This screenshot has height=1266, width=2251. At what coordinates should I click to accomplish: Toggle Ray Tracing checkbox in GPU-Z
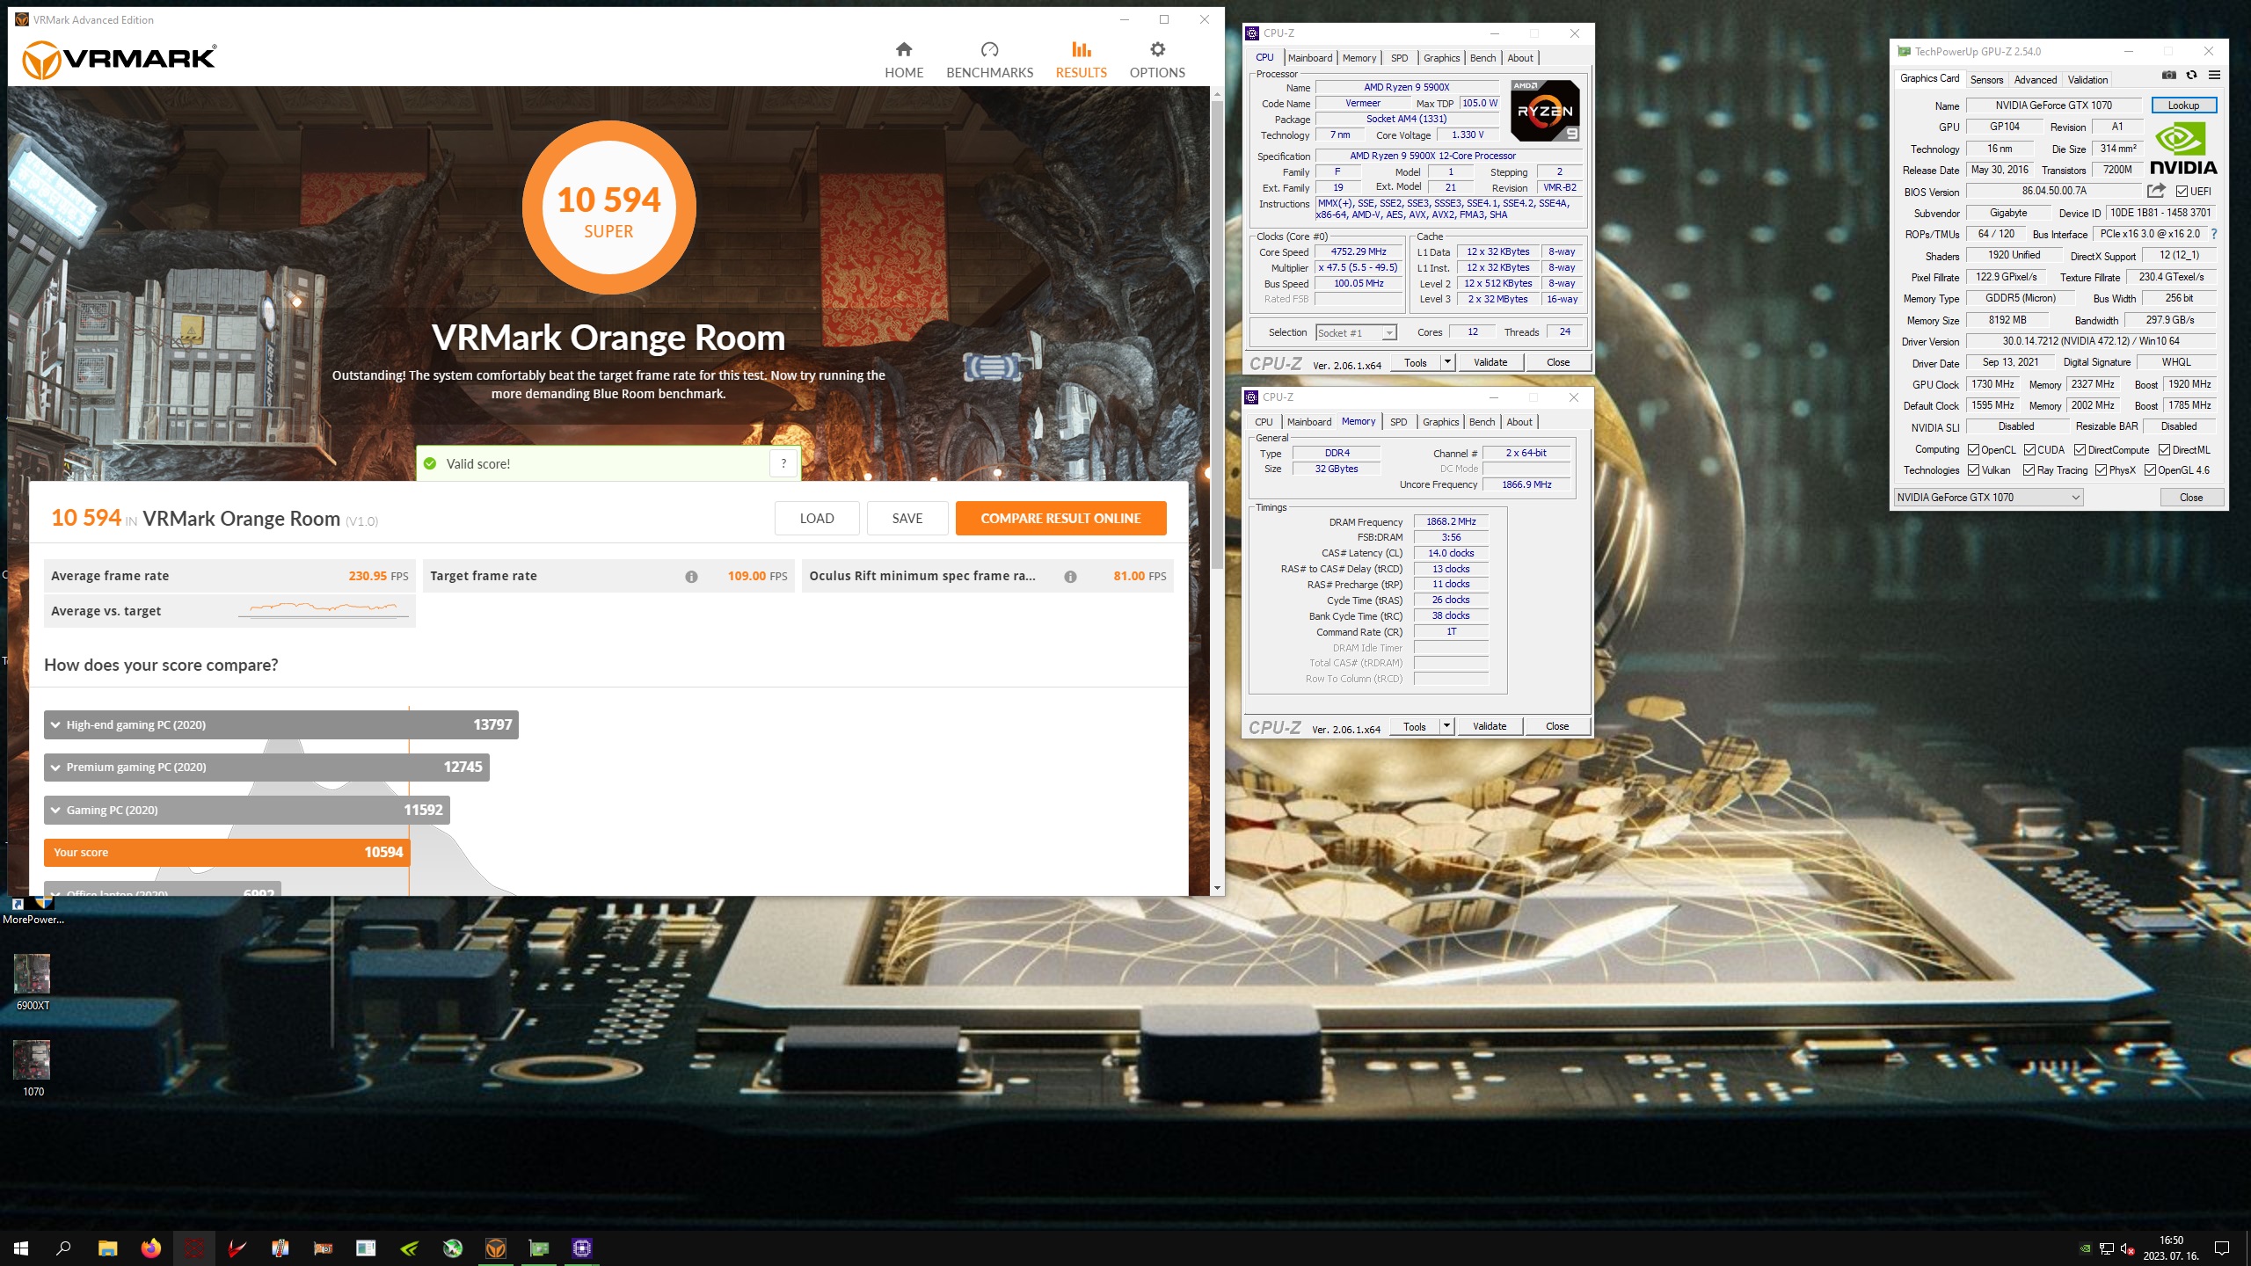(2029, 470)
